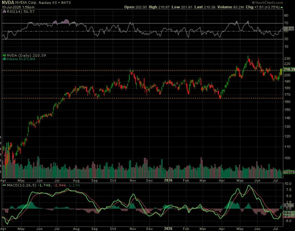Image resolution: width=295 pixels, height=231 pixels.
Task: Click the '90' label on the RSI axis
Action: 286,15
